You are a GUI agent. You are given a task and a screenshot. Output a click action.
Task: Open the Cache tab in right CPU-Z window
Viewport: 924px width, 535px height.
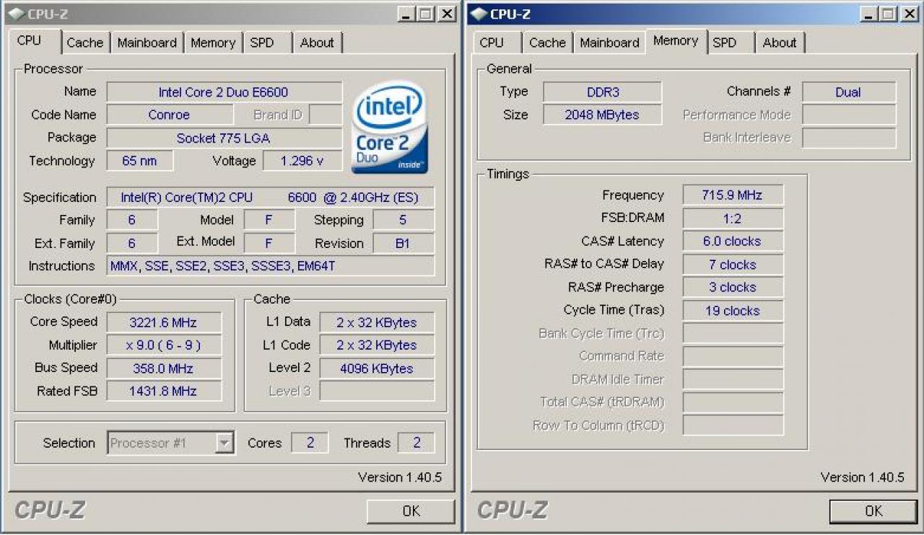pos(547,43)
